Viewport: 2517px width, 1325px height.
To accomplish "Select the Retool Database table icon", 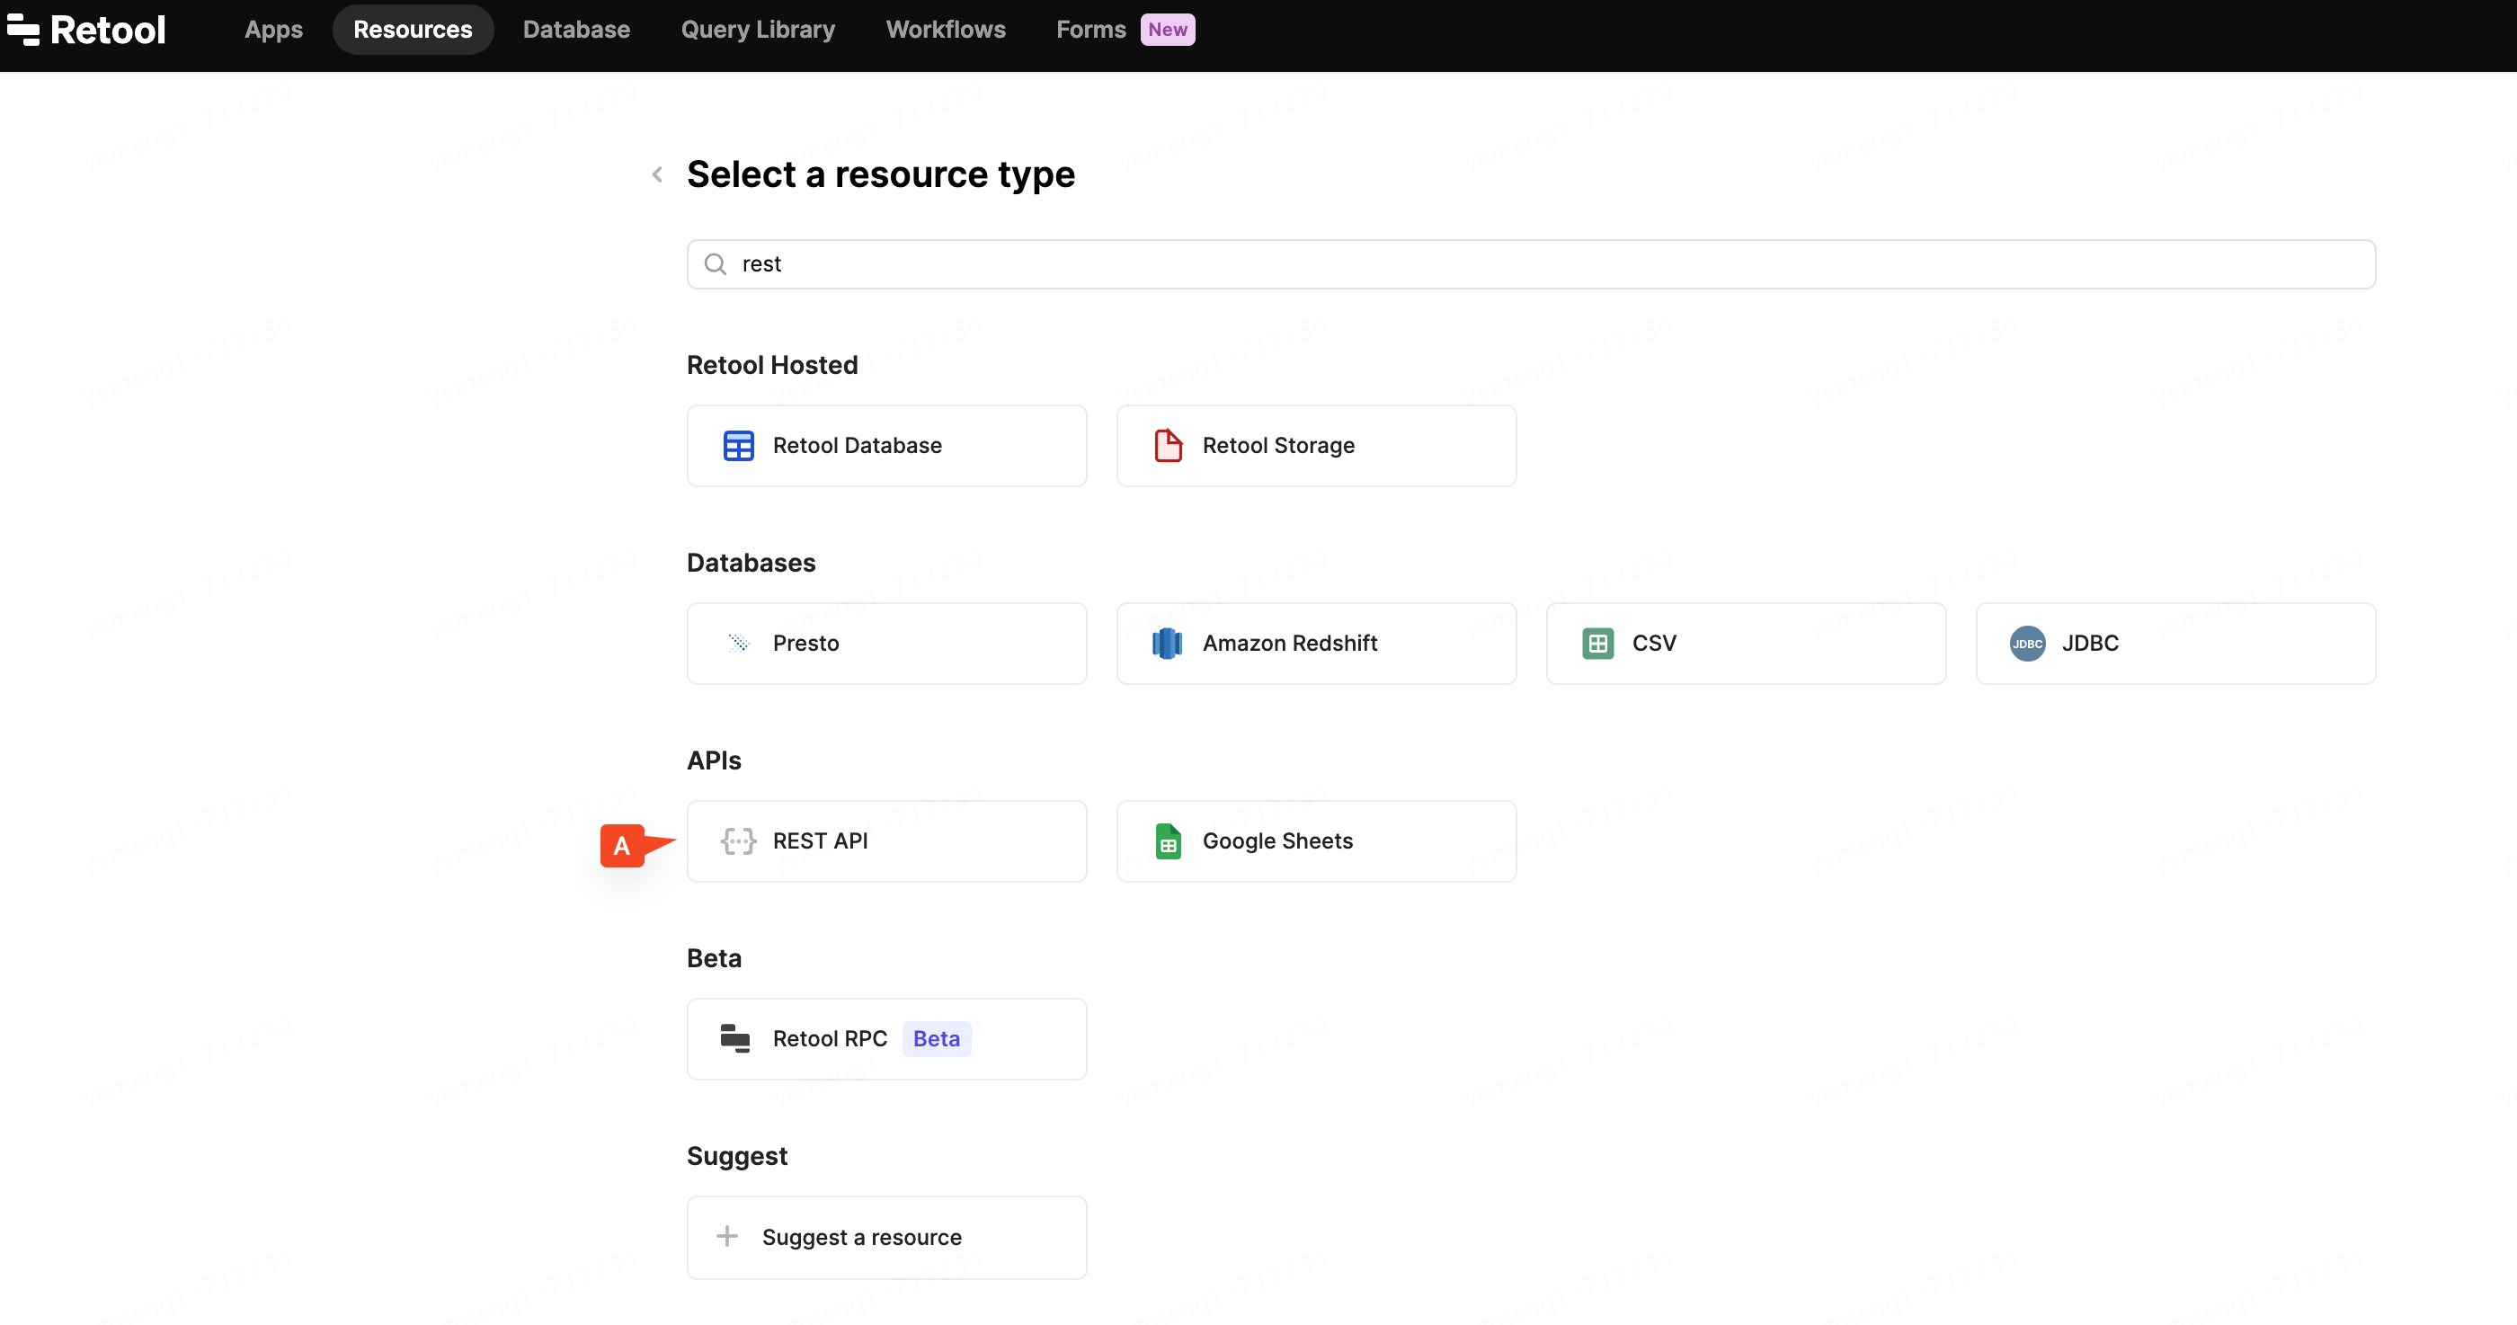I will (x=738, y=446).
